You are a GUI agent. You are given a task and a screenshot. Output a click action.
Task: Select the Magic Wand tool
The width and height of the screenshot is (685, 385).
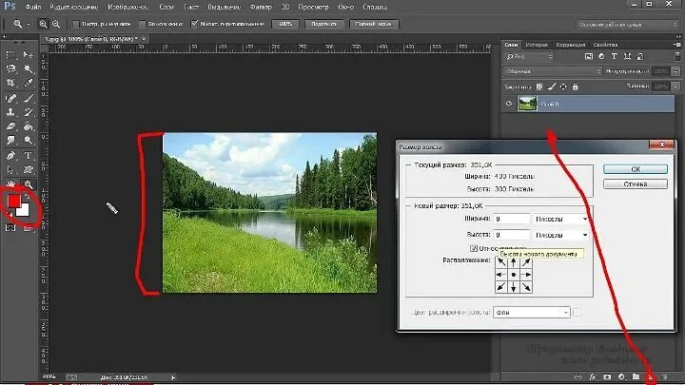tap(29, 69)
